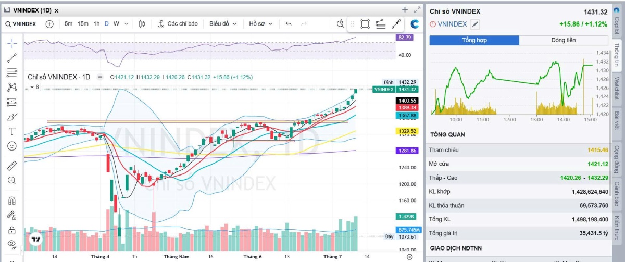Open the Biểu đồ dropdown
The image size is (625, 262).
pos(223,23)
